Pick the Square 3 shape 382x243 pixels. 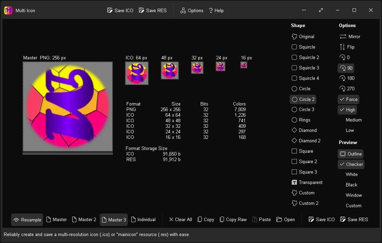304,172
